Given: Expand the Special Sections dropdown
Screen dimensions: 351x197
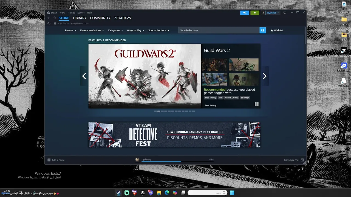Looking at the screenshot, I should point(159,30).
